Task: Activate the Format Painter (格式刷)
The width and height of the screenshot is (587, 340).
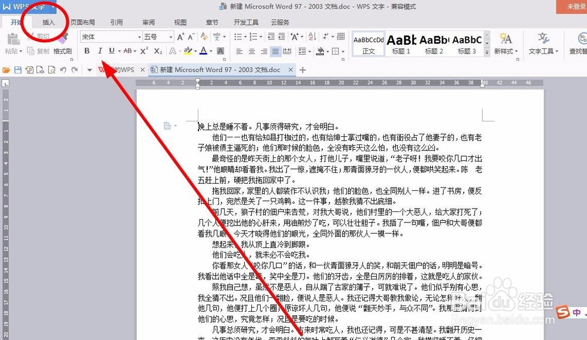Action: tap(62, 51)
